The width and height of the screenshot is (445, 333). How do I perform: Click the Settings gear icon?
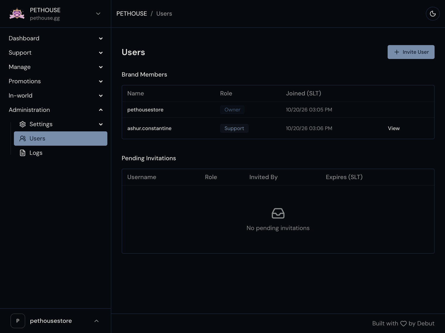coord(23,124)
